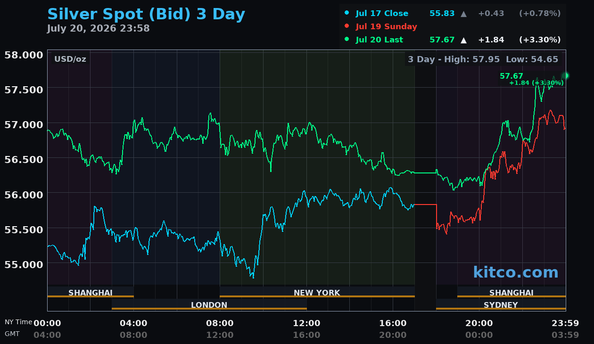Click the red Jul 19 Sunday legend dot
The height and width of the screenshot is (344, 594).
tap(347, 26)
